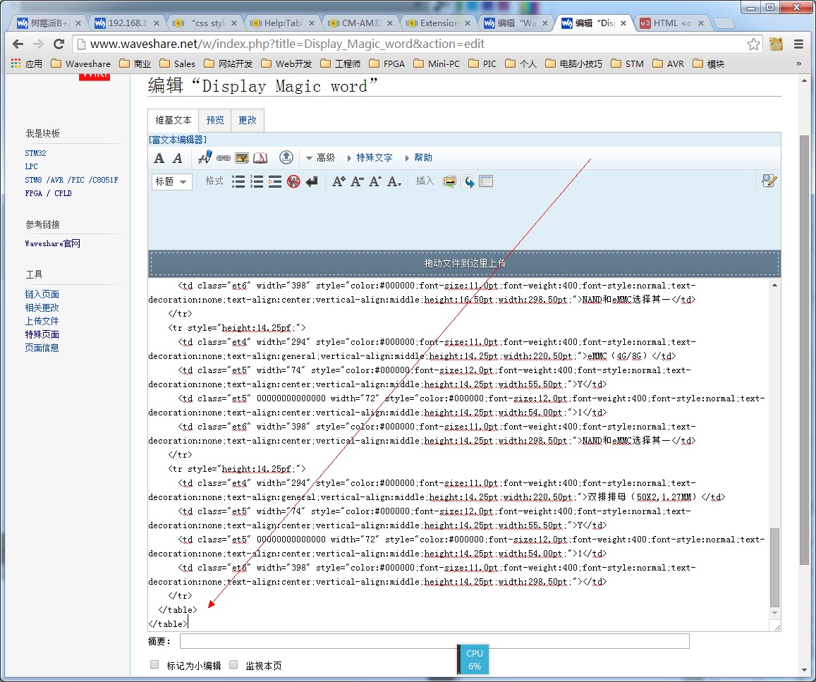Click the editor scroll-up arrow
Viewport: 816px width, 682px height.
tap(774, 285)
